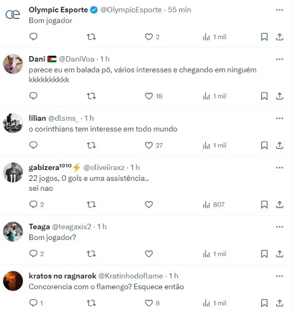Image resolution: width=304 pixels, height=311 pixels.
Task: Like gabizera's tweet about 22 jogos
Action: coord(149,204)
